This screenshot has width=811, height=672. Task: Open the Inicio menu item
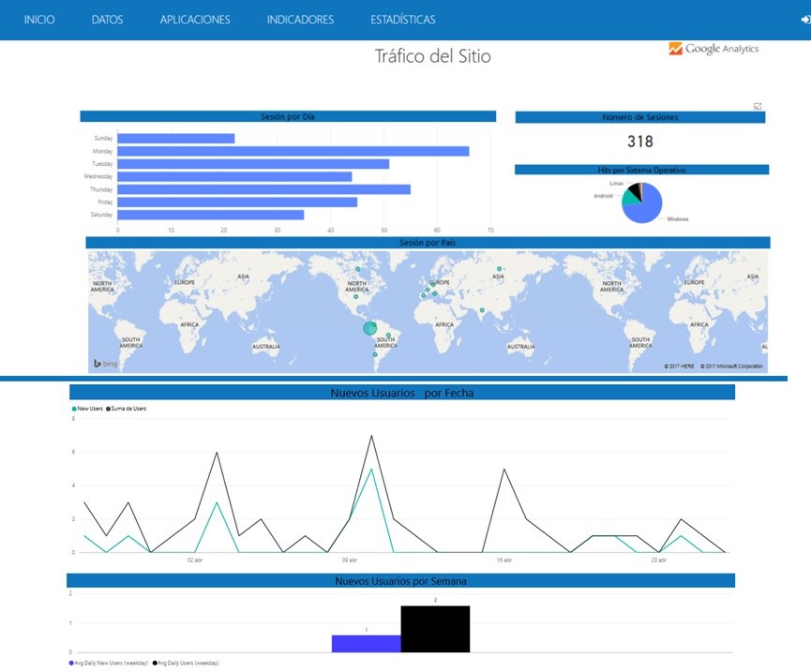point(39,20)
